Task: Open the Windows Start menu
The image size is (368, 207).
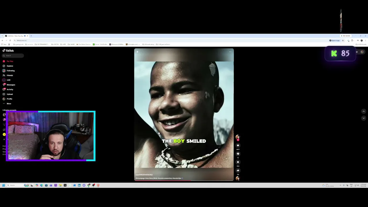Action: coord(3,185)
